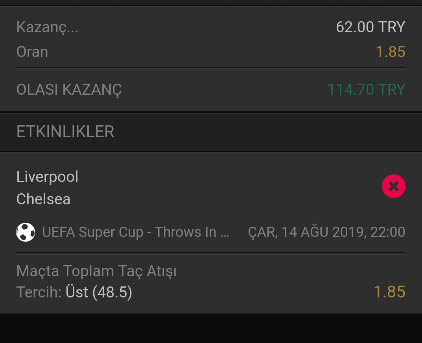Open the ETKINLIKLER section header
The width and height of the screenshot is (422, 343).
[x=211, y=132]
